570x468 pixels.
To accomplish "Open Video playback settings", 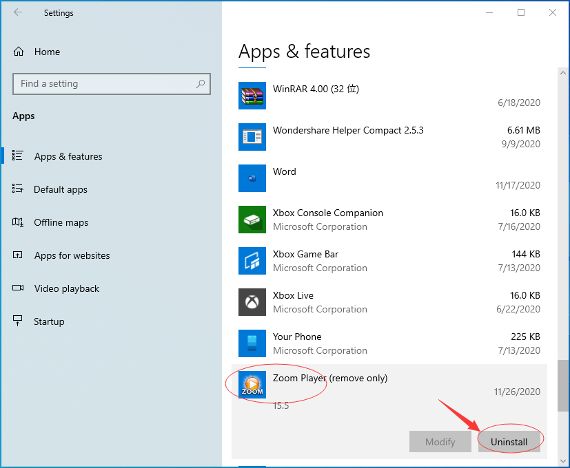I will 67,288.
